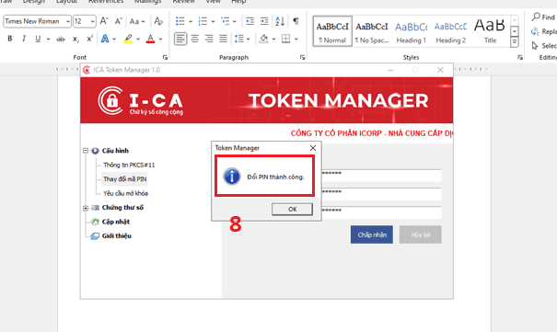The image size is (557, 332).
Task: Open Font dialog launcher
Action: [x=165, y=57]
